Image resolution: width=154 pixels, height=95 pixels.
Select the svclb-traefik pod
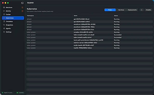(x=89, y=45)
